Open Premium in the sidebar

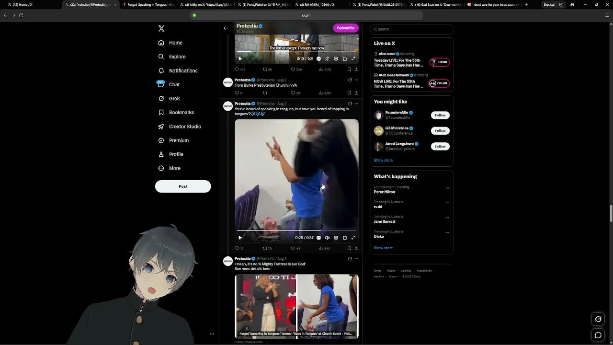point(173,140)
